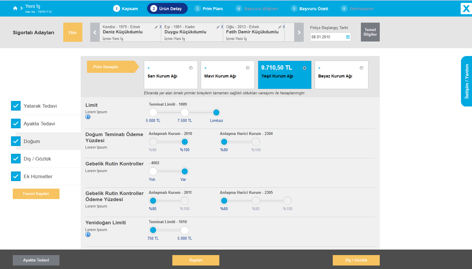Toggle Yatarak Tedavi checkbox
The width and height of the screenshot is (472, 269).
tap(16, 106)
